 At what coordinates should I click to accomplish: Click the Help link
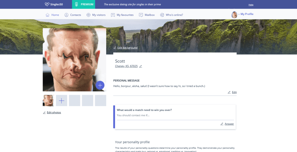251,5
